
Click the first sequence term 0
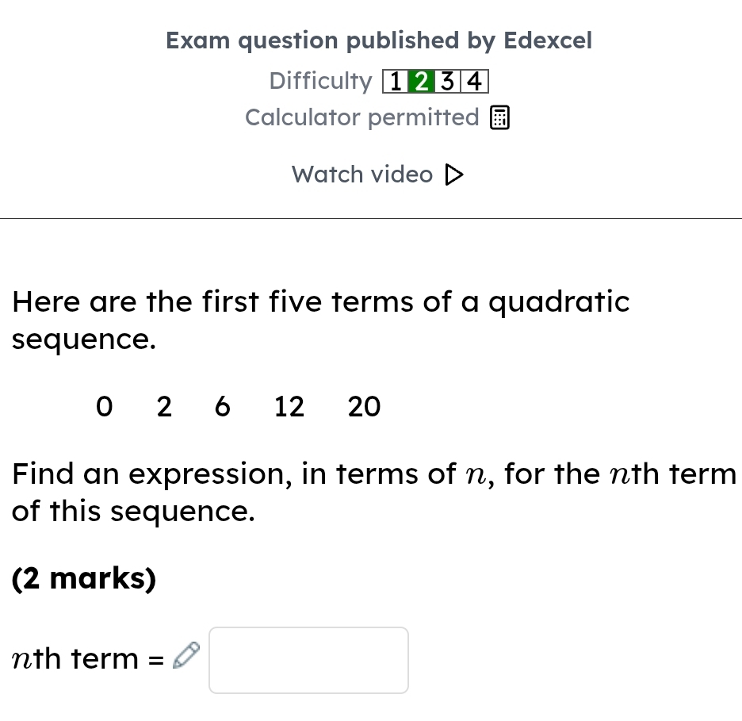(x=102, y=407)
